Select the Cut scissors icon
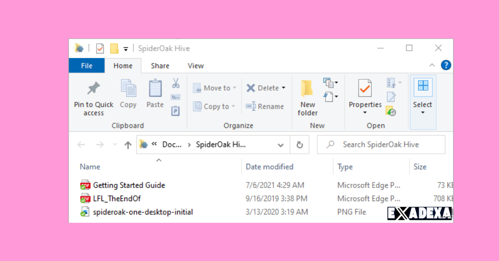 coord(175,82)
